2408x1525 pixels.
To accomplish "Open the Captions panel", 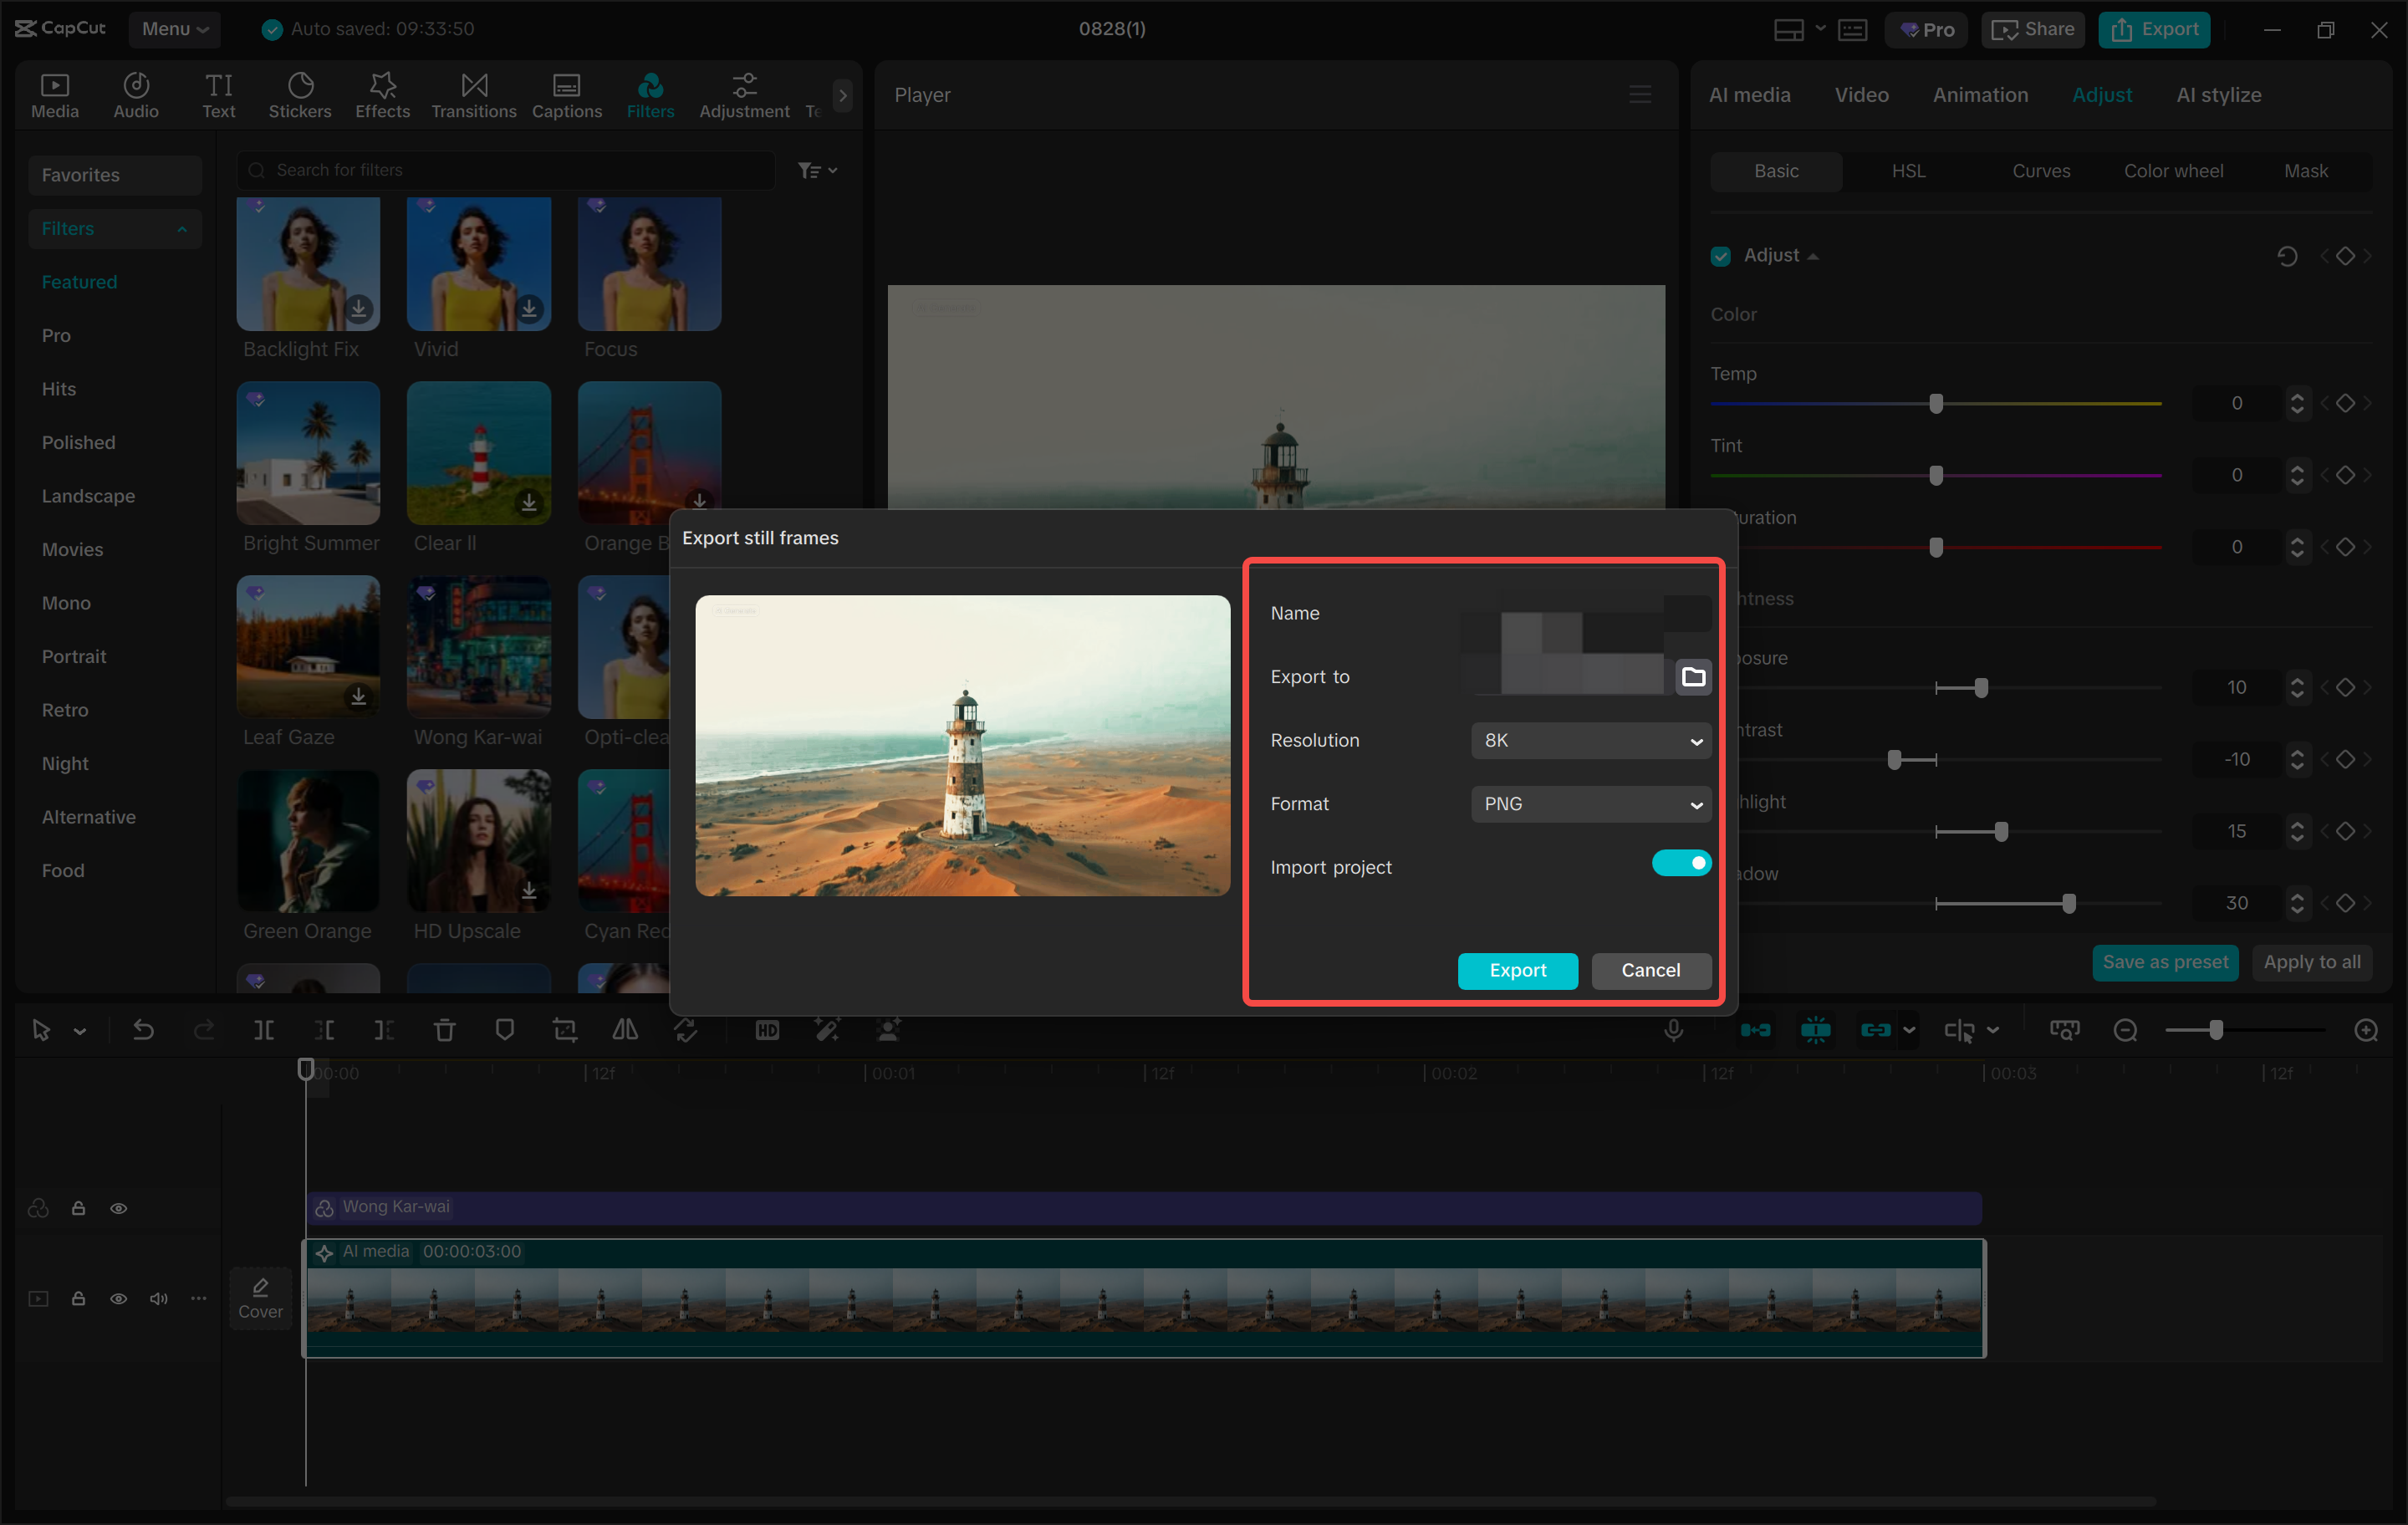I will click(566, 94).
